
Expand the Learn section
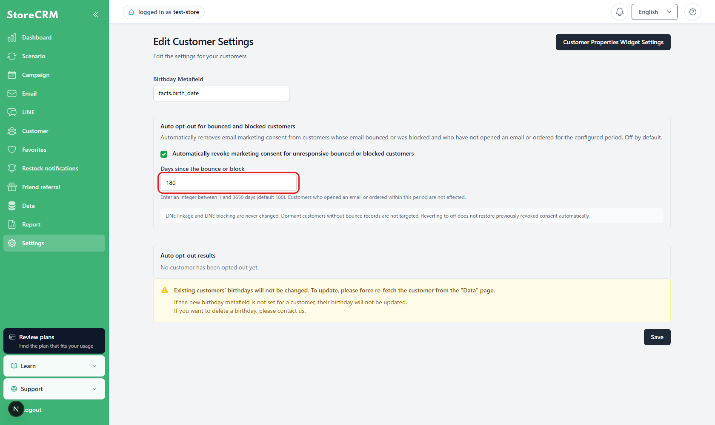(x=54, y=366)
